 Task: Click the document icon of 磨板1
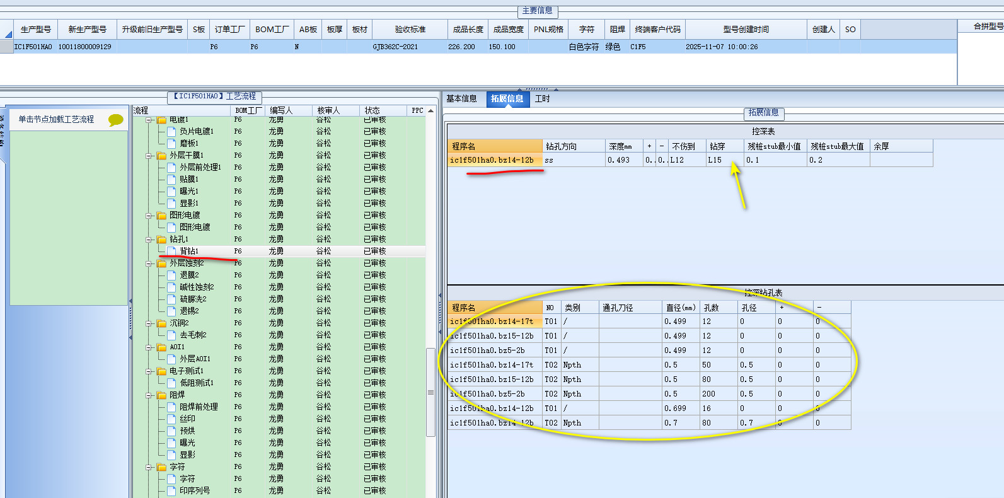[171, 143]
